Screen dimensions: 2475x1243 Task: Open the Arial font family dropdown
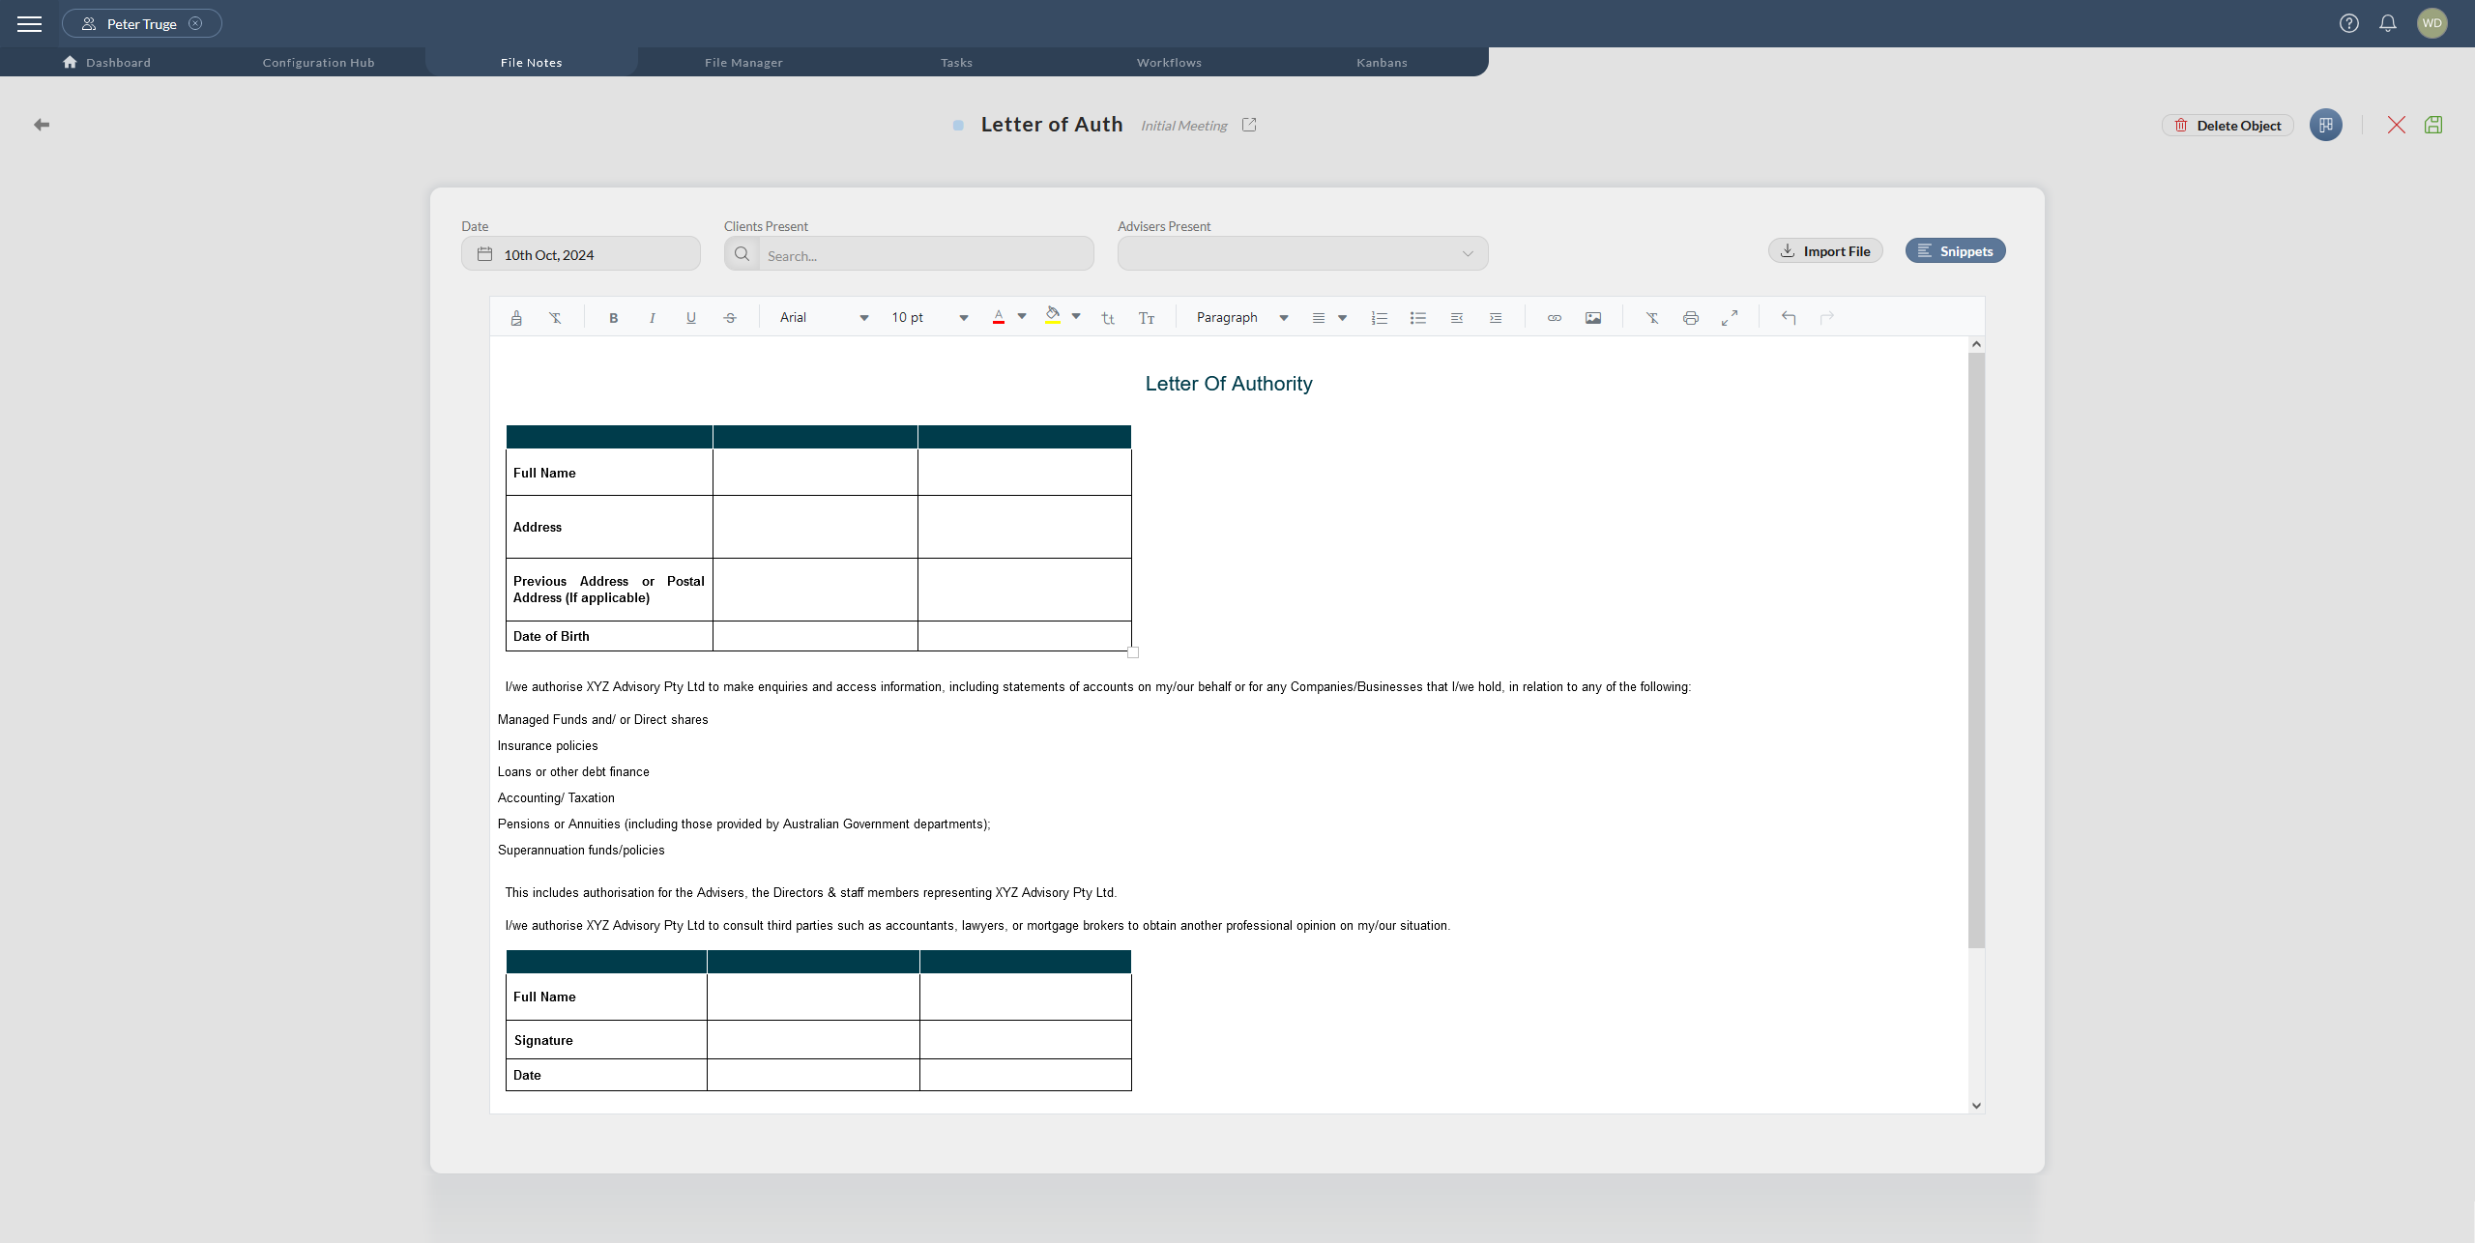822,317
